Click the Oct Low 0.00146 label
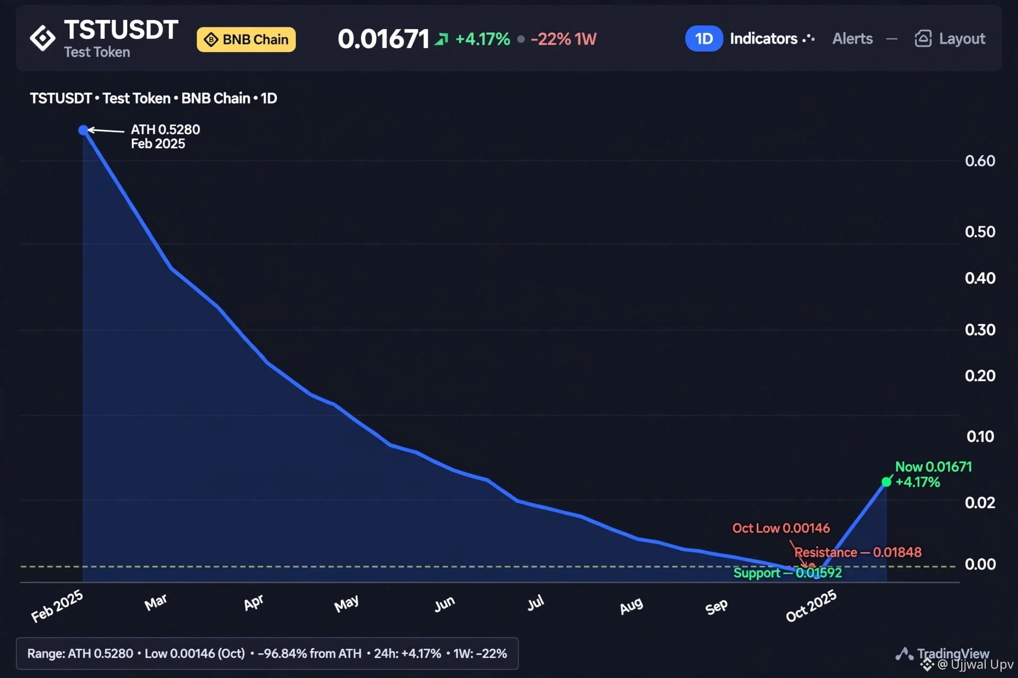The width and height of the screenshot is (1018, 678). (x=781, y=528)
